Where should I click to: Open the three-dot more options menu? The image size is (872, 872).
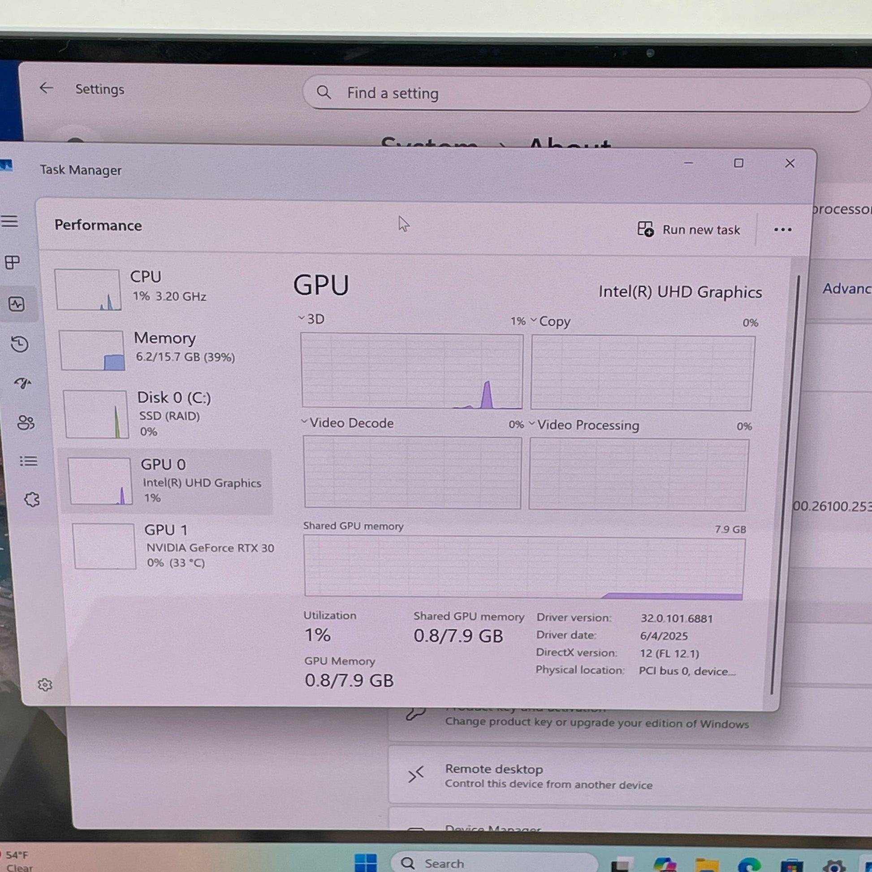point(782,230)
